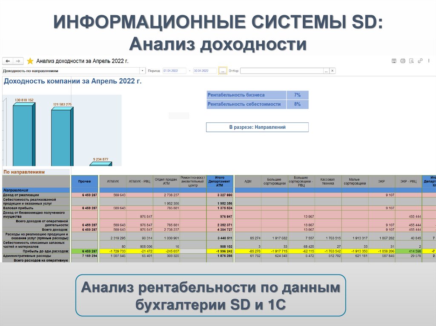Click the copy link icon

(x=420, y=61)
